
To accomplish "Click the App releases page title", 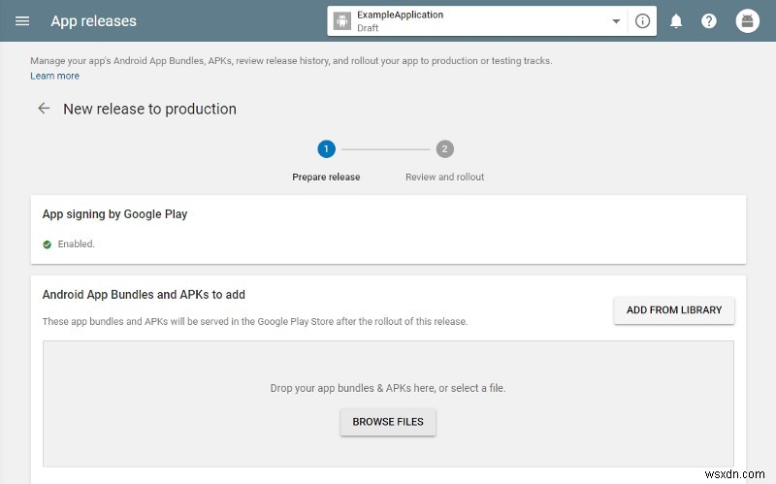I will 93,20.
